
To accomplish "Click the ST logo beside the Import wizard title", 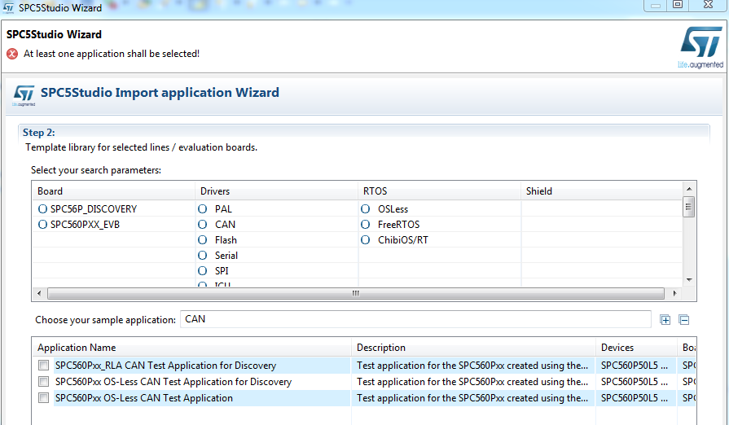I will coord(24,94).
